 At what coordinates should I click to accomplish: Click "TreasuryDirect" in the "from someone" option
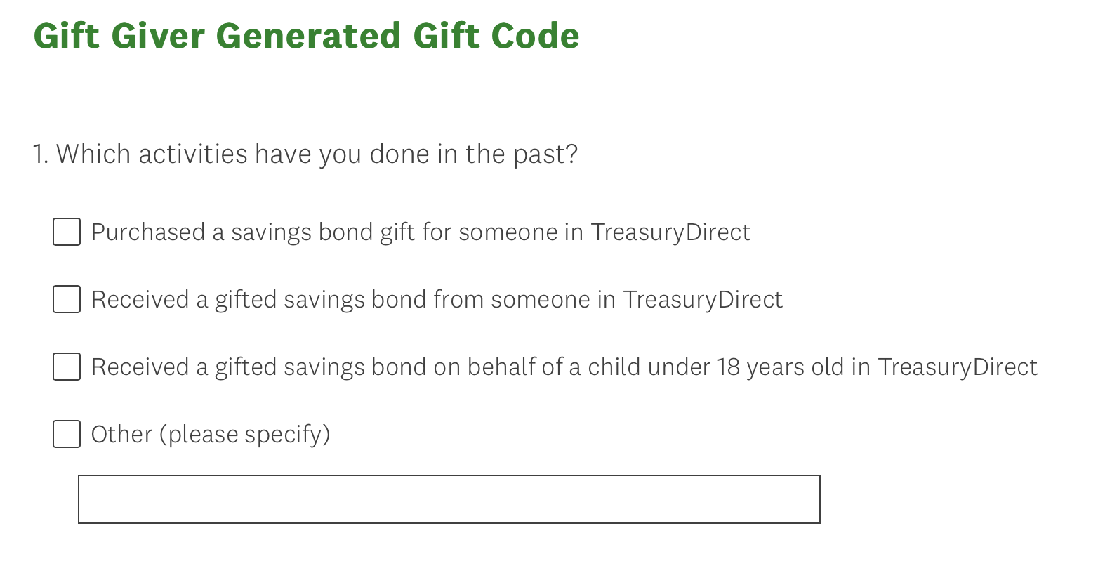(703, 300)
